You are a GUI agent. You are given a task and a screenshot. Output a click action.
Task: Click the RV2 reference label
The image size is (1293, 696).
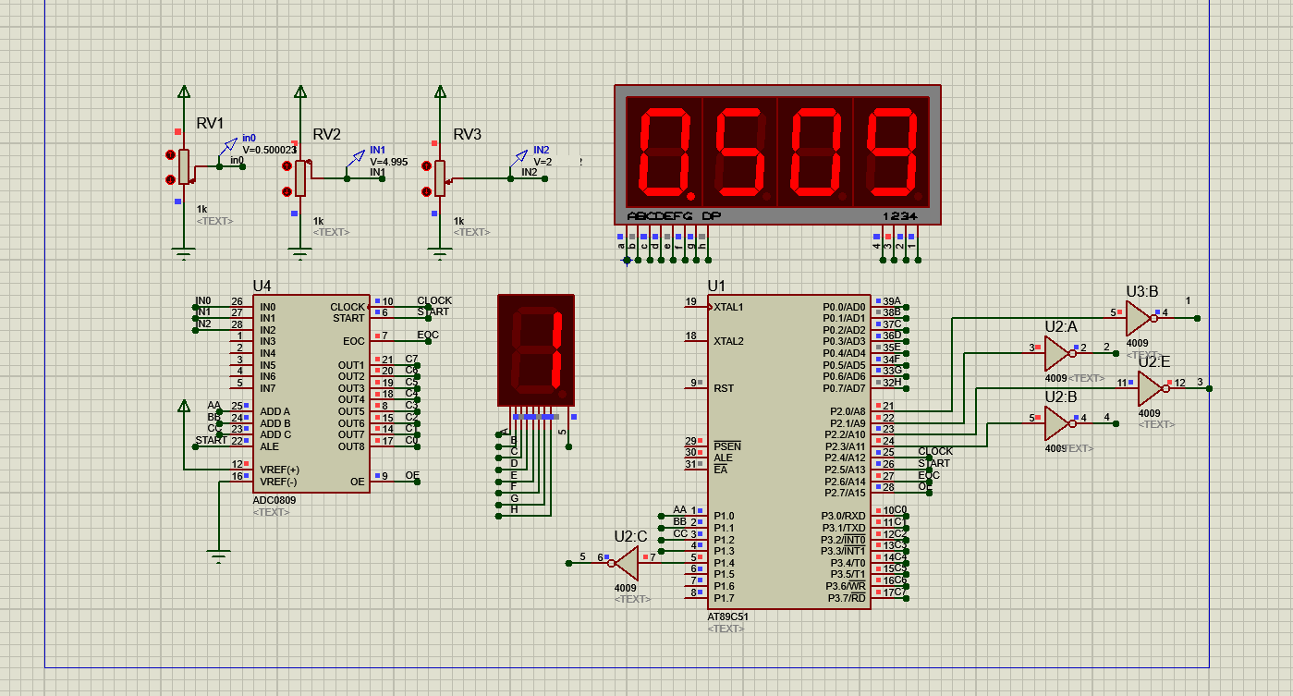click(x=327, y=135)
